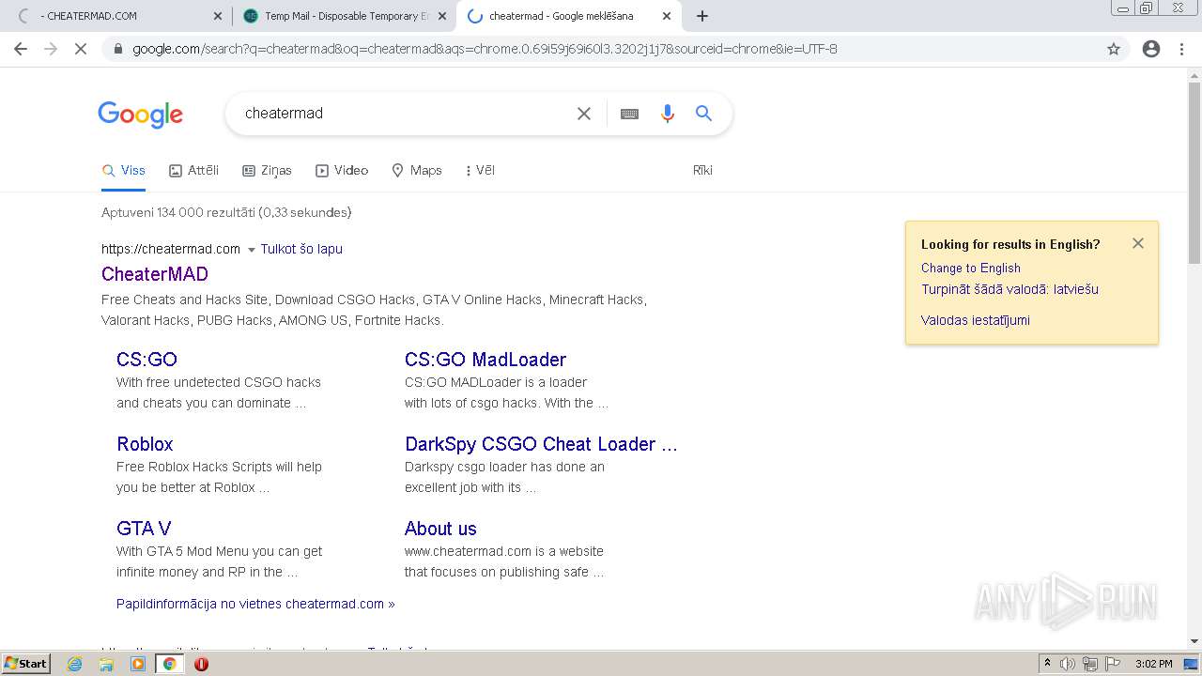Open the file explorer folder in taskbar

coord(106,664)
